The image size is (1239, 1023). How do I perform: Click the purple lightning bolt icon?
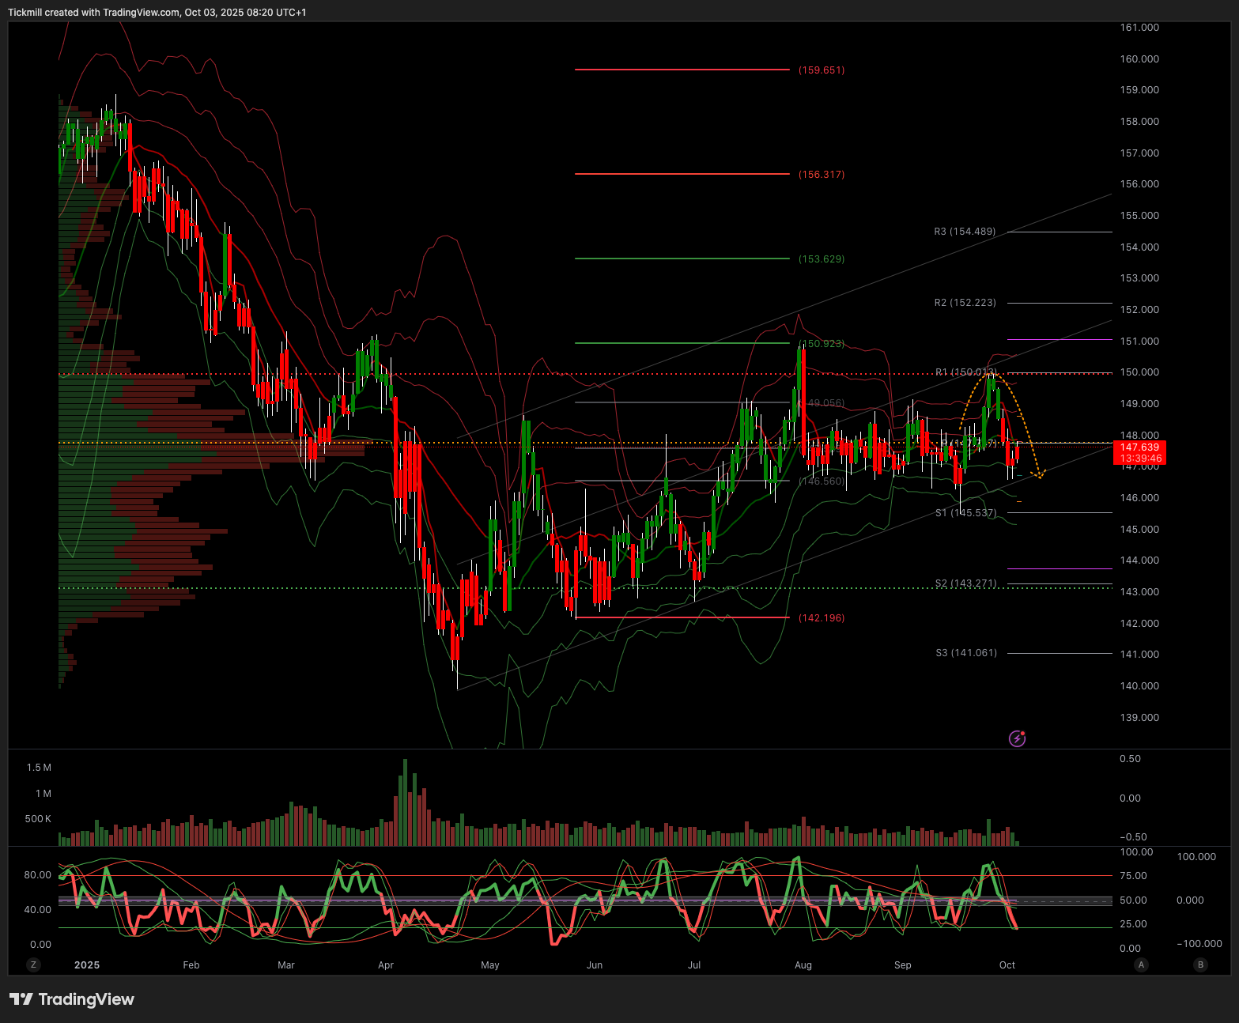(1018, 739)
